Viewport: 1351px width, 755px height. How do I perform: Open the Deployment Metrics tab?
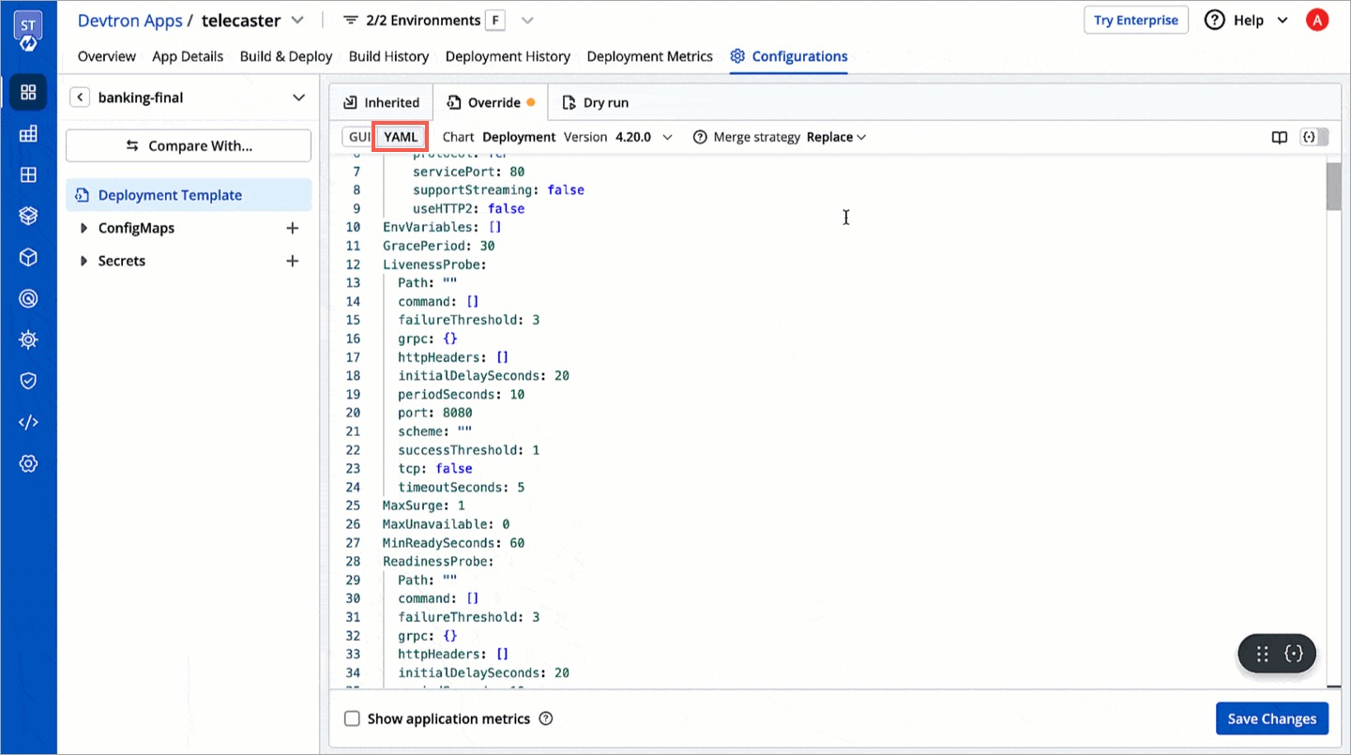point(649,56)
